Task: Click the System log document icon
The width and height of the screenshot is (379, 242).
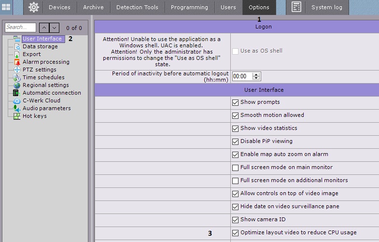Action: click(296, 7)
